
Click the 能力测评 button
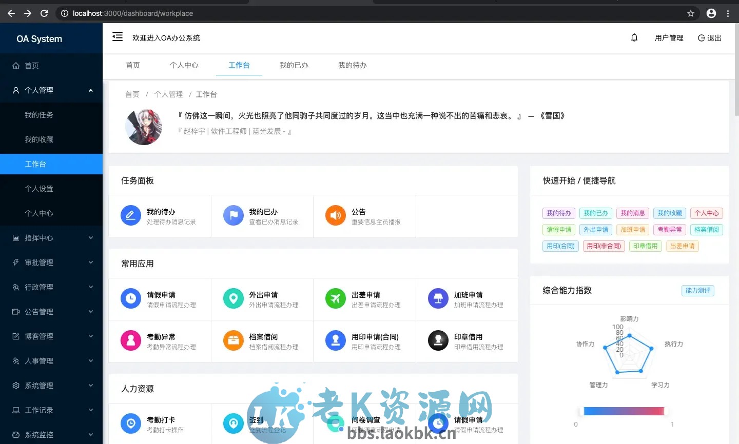(x=697, y=290)
